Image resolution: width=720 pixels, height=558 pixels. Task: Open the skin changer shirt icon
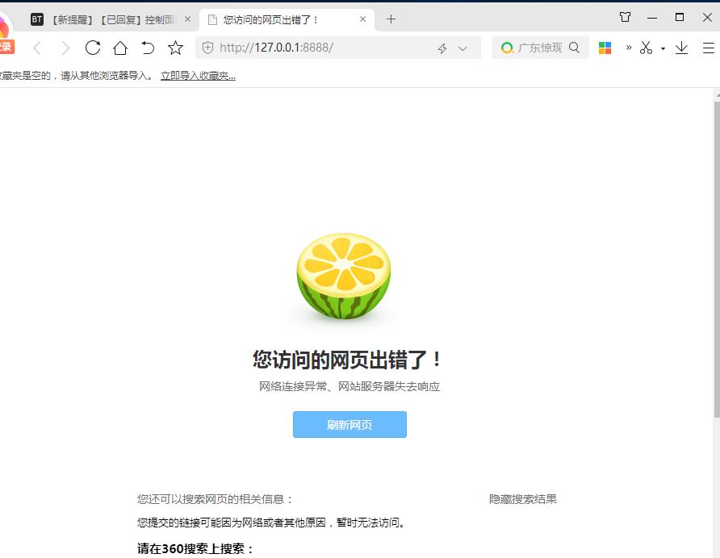(x=625, y=18)
